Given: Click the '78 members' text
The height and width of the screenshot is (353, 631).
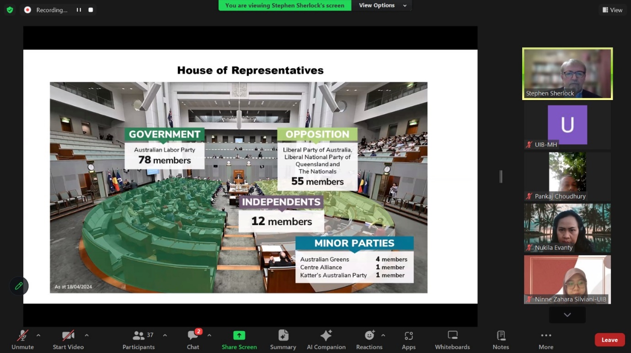Looking at the screenshot, I should [x=165, y=160].
